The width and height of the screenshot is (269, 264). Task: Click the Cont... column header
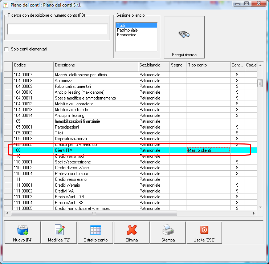pos(237,66)
